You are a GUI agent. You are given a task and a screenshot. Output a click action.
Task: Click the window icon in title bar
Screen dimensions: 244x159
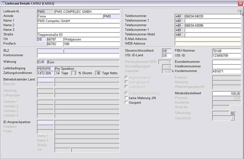3,3
